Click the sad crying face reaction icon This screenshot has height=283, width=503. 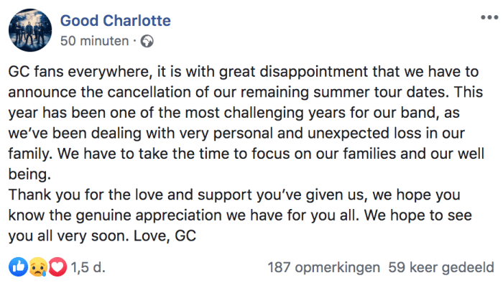coord(38,266)
